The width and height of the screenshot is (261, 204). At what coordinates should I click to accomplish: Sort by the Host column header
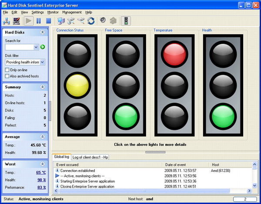point(231,165)
